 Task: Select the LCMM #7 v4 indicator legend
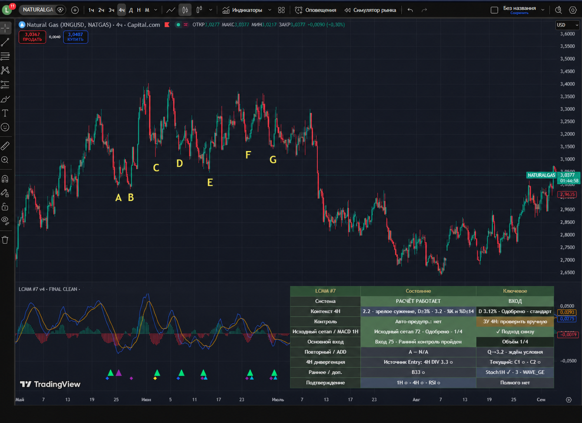pos(48,289)
